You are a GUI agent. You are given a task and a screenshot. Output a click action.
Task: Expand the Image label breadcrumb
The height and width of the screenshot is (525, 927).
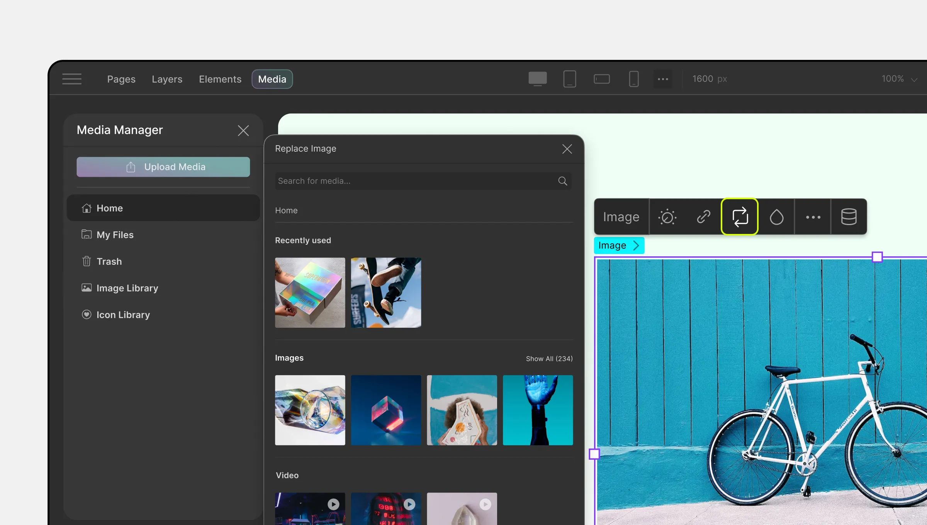[x=637, y=245]
